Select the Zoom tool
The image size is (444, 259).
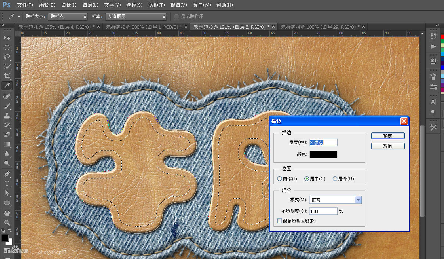tap(7, 223)
